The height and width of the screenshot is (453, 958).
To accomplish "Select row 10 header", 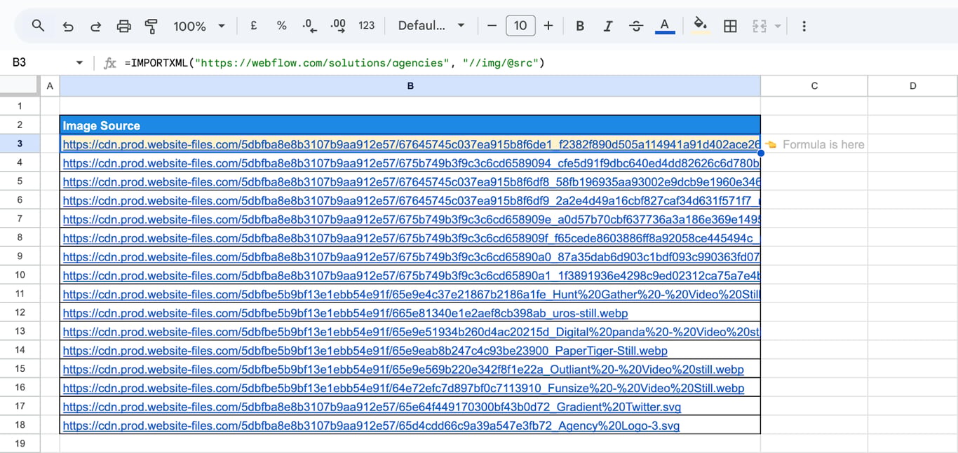I will (x=20, y=275).
